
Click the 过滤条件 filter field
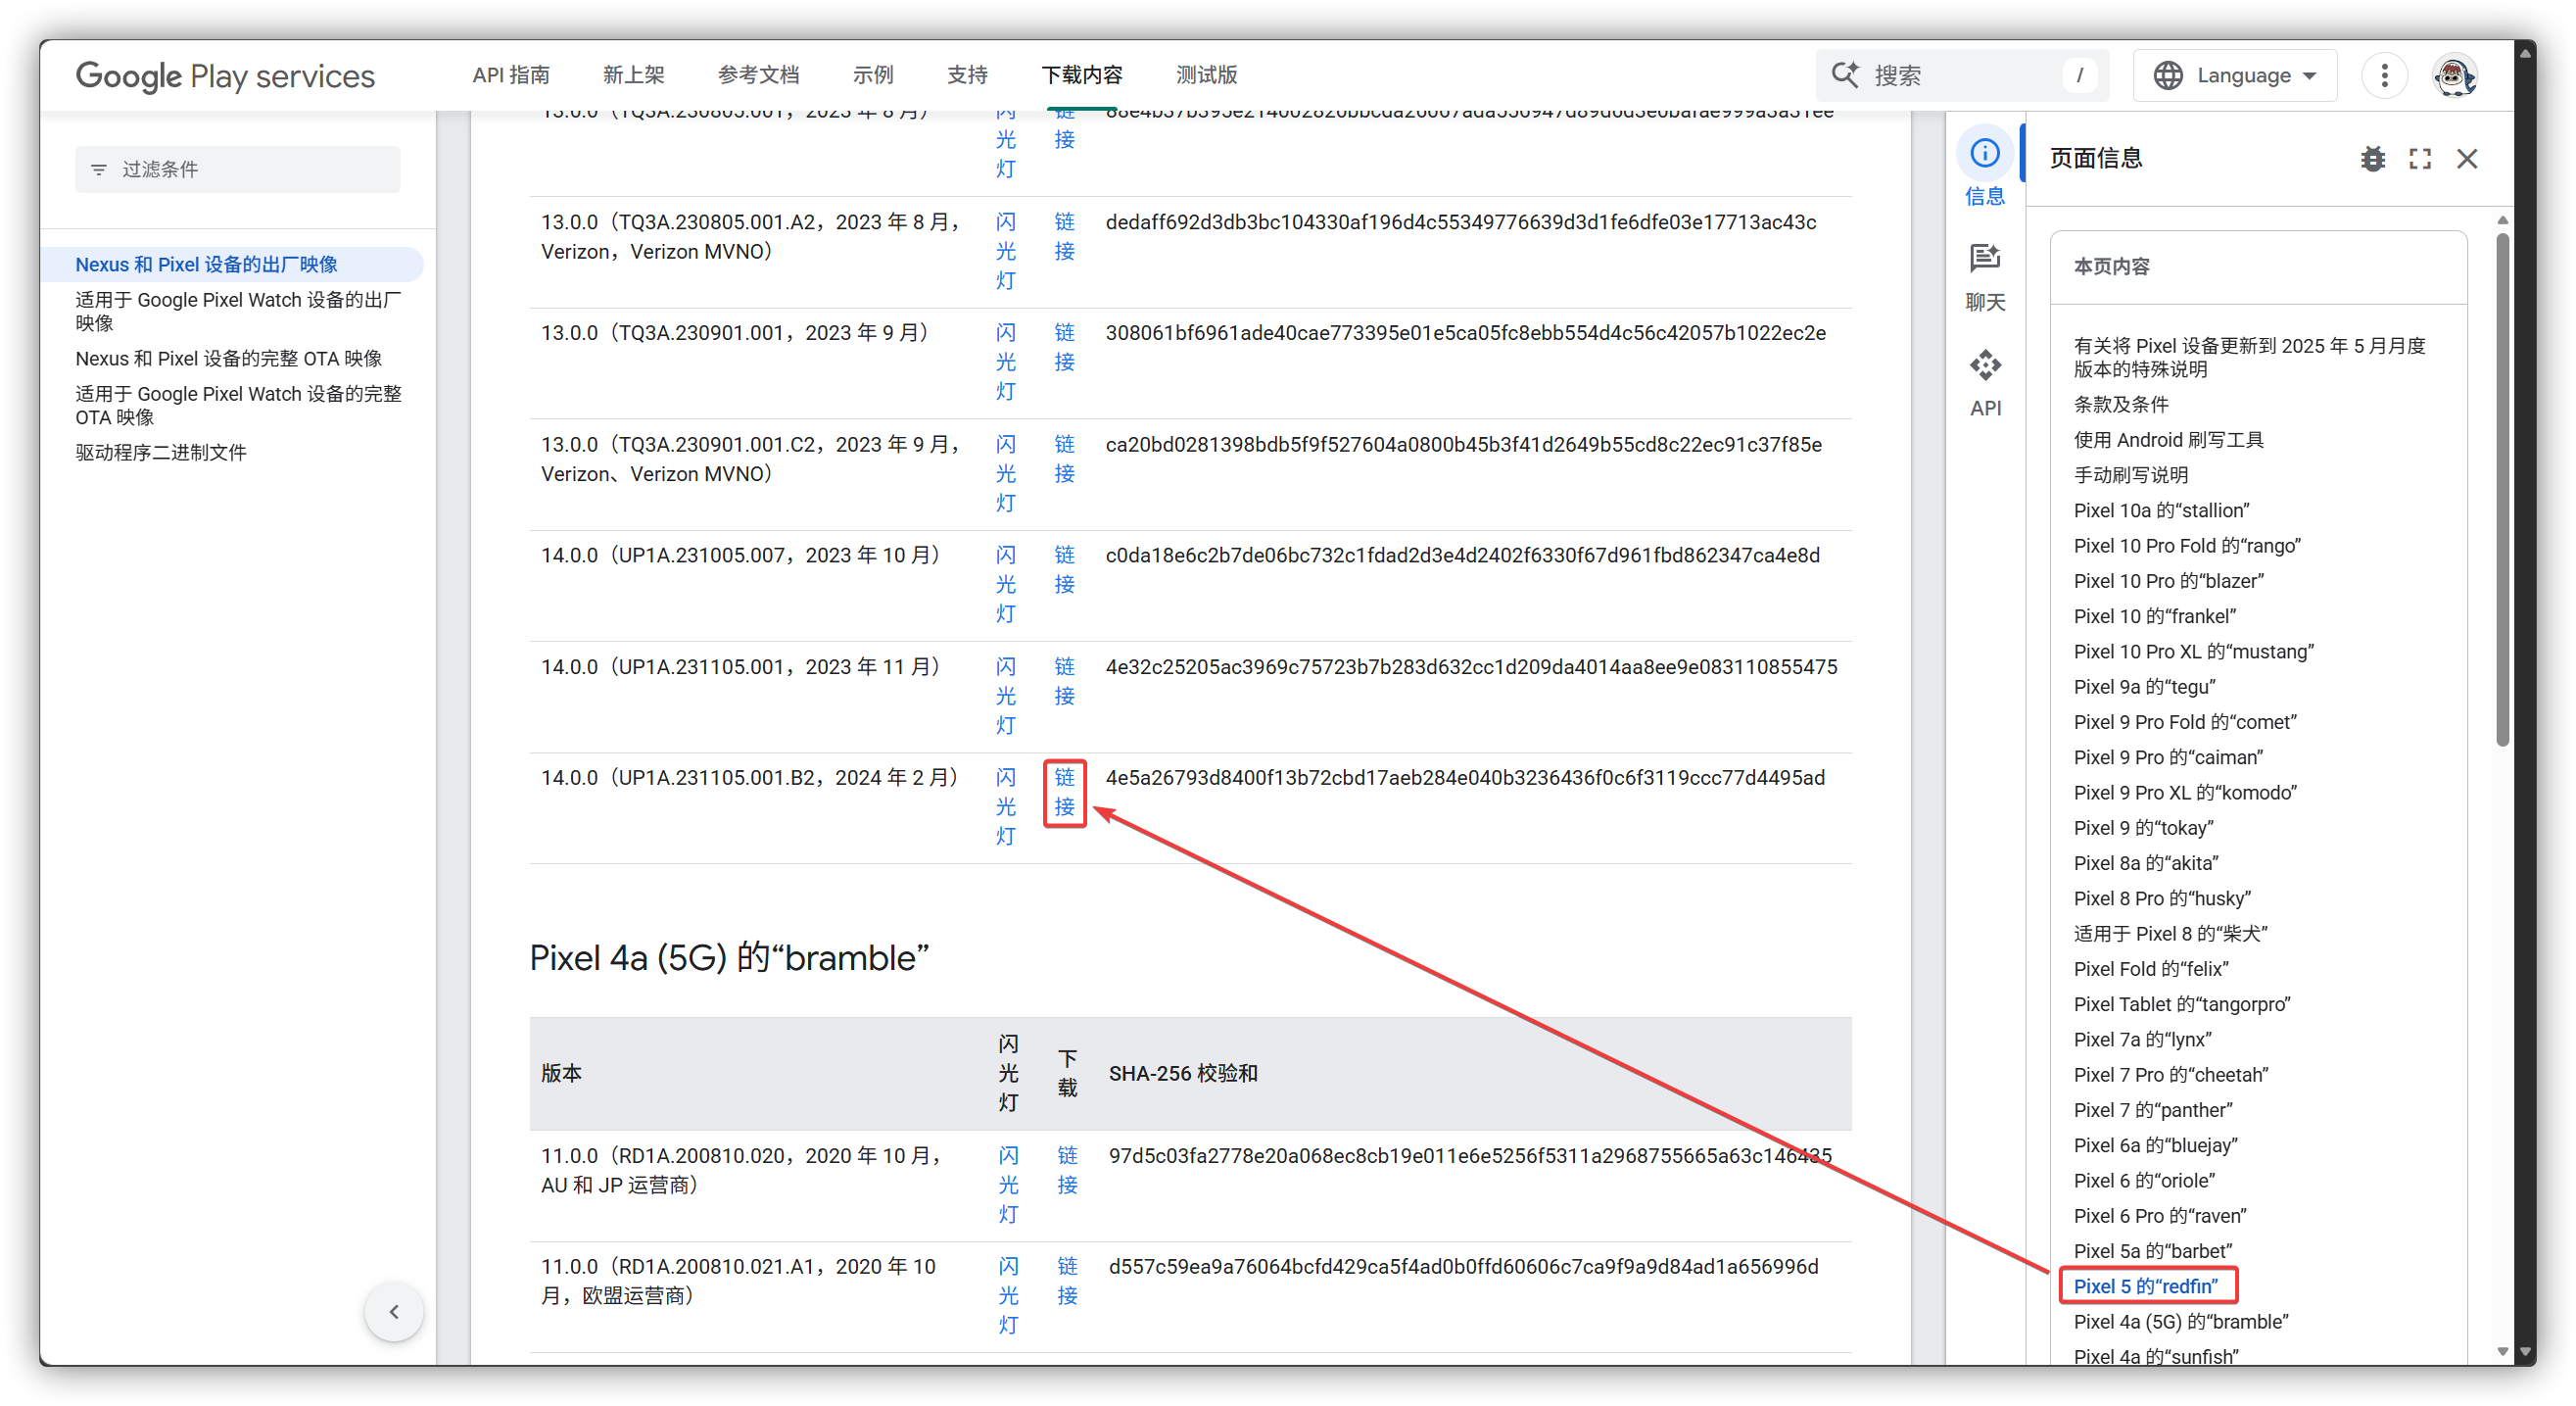point(238,169)
